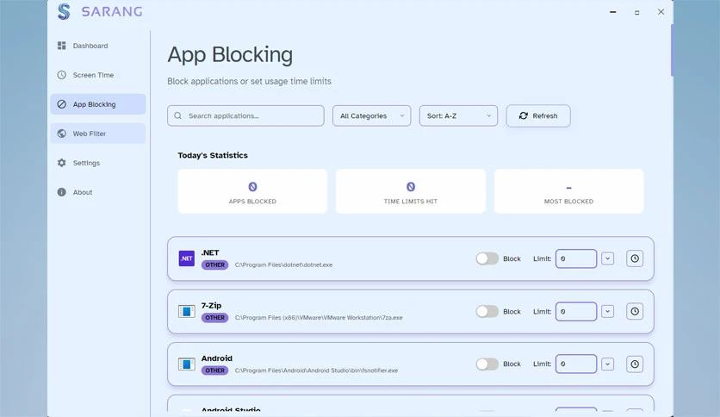Click the Today's Statistics heading
Viewport: 720px width, 417px height.
tap(213, 155)
